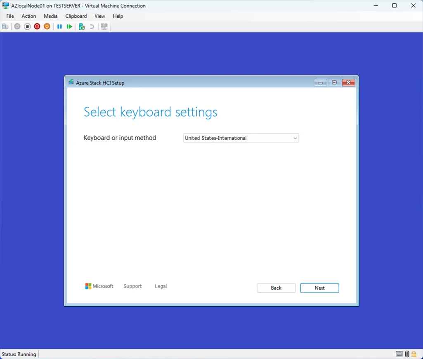Create a checkpoint using toolbar icon
This screenshot has height=359, width=423.
pyautogui.click(x=82, y=26)
